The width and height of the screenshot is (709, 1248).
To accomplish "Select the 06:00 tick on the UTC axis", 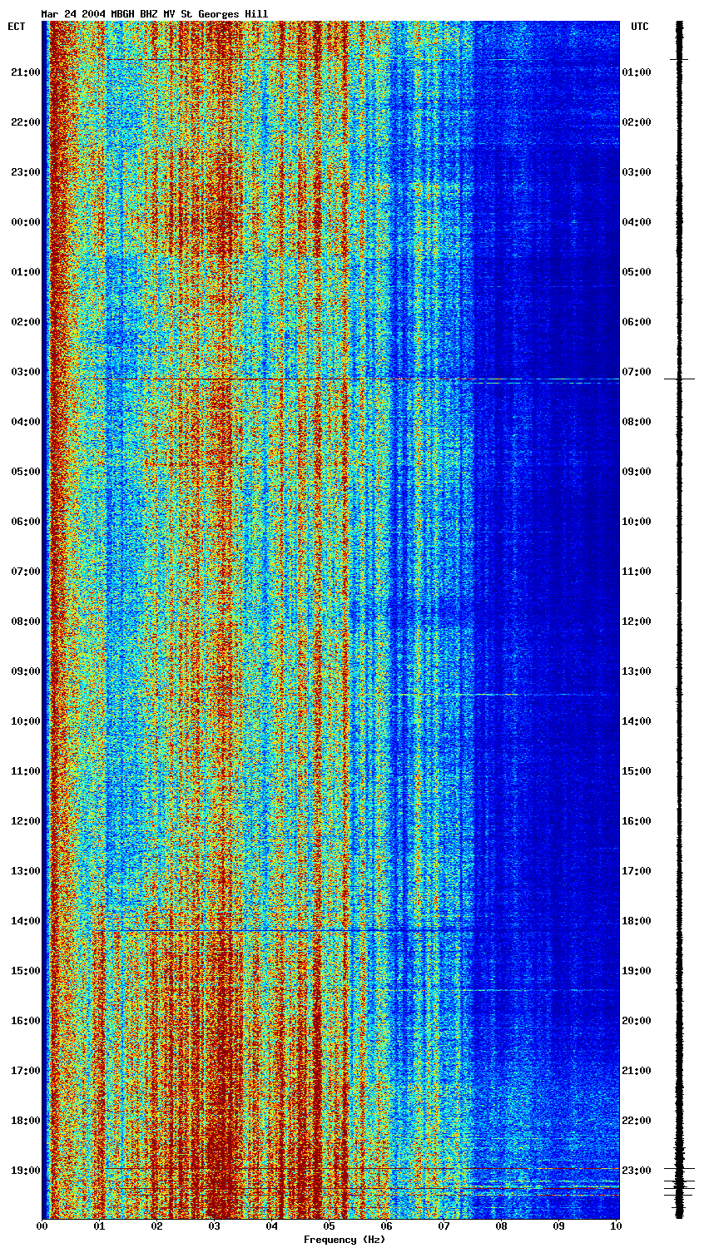I will pos(636,322).
